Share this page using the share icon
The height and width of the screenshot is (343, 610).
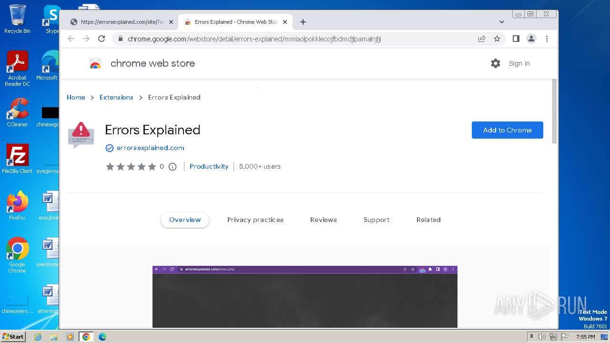[x=482, y=39]
